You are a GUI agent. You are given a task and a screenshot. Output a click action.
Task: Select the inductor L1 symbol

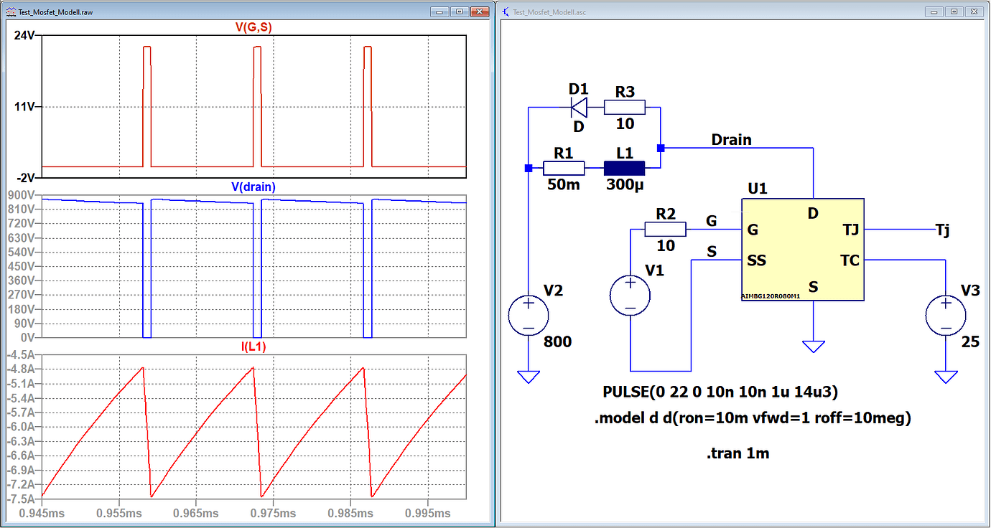coord(624,167)
